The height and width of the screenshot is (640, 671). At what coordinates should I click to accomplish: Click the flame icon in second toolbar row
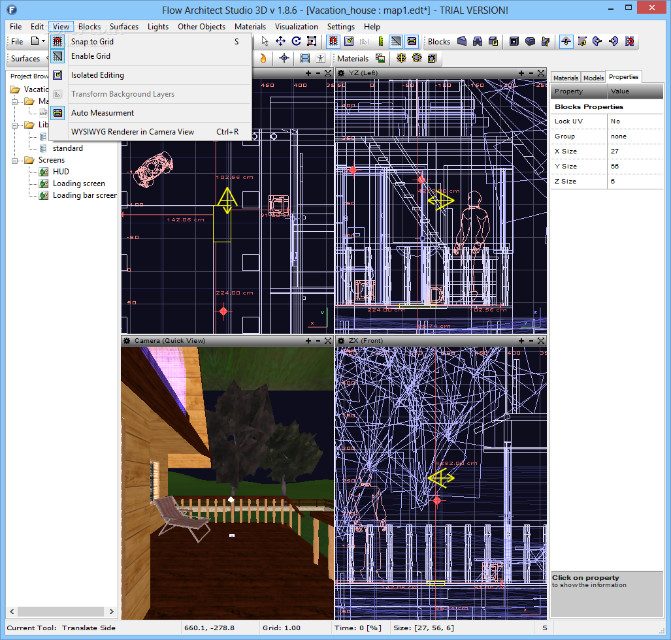tap(263, 58)
